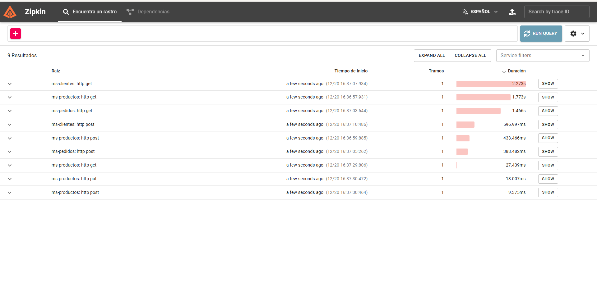This screenshot has width=597, height=284.
Task: Click the translate language icon
Action: point(465,12)
